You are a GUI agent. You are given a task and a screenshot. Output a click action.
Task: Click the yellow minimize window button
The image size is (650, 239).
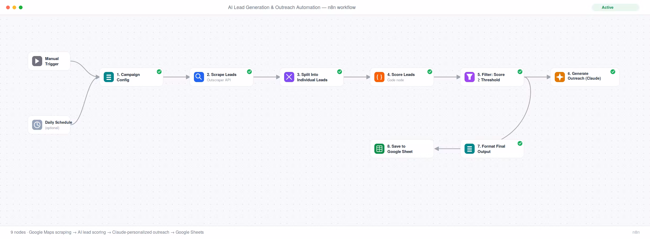pos(14,7)
